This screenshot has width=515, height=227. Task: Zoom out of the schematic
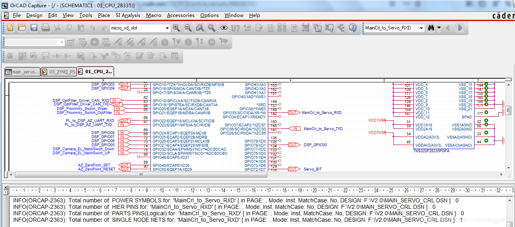[x=188, y=28]
